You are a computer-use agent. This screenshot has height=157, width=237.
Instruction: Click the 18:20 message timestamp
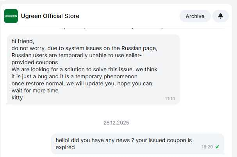(207, 147)
